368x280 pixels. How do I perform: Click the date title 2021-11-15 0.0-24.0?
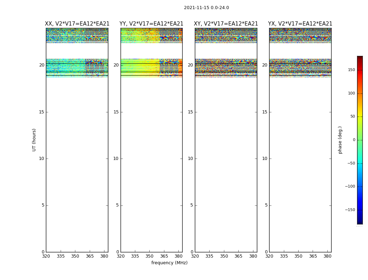click(x=206, y=8)
